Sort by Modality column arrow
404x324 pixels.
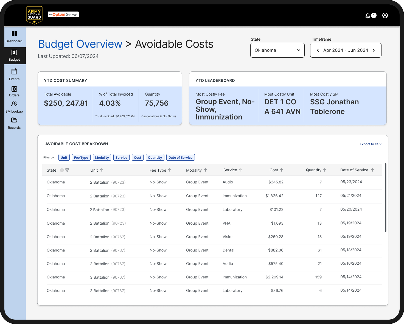(206, 170)
